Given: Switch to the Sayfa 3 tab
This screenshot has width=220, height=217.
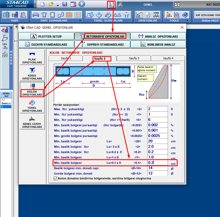Looking at the screenshot, I should [134, 58].
